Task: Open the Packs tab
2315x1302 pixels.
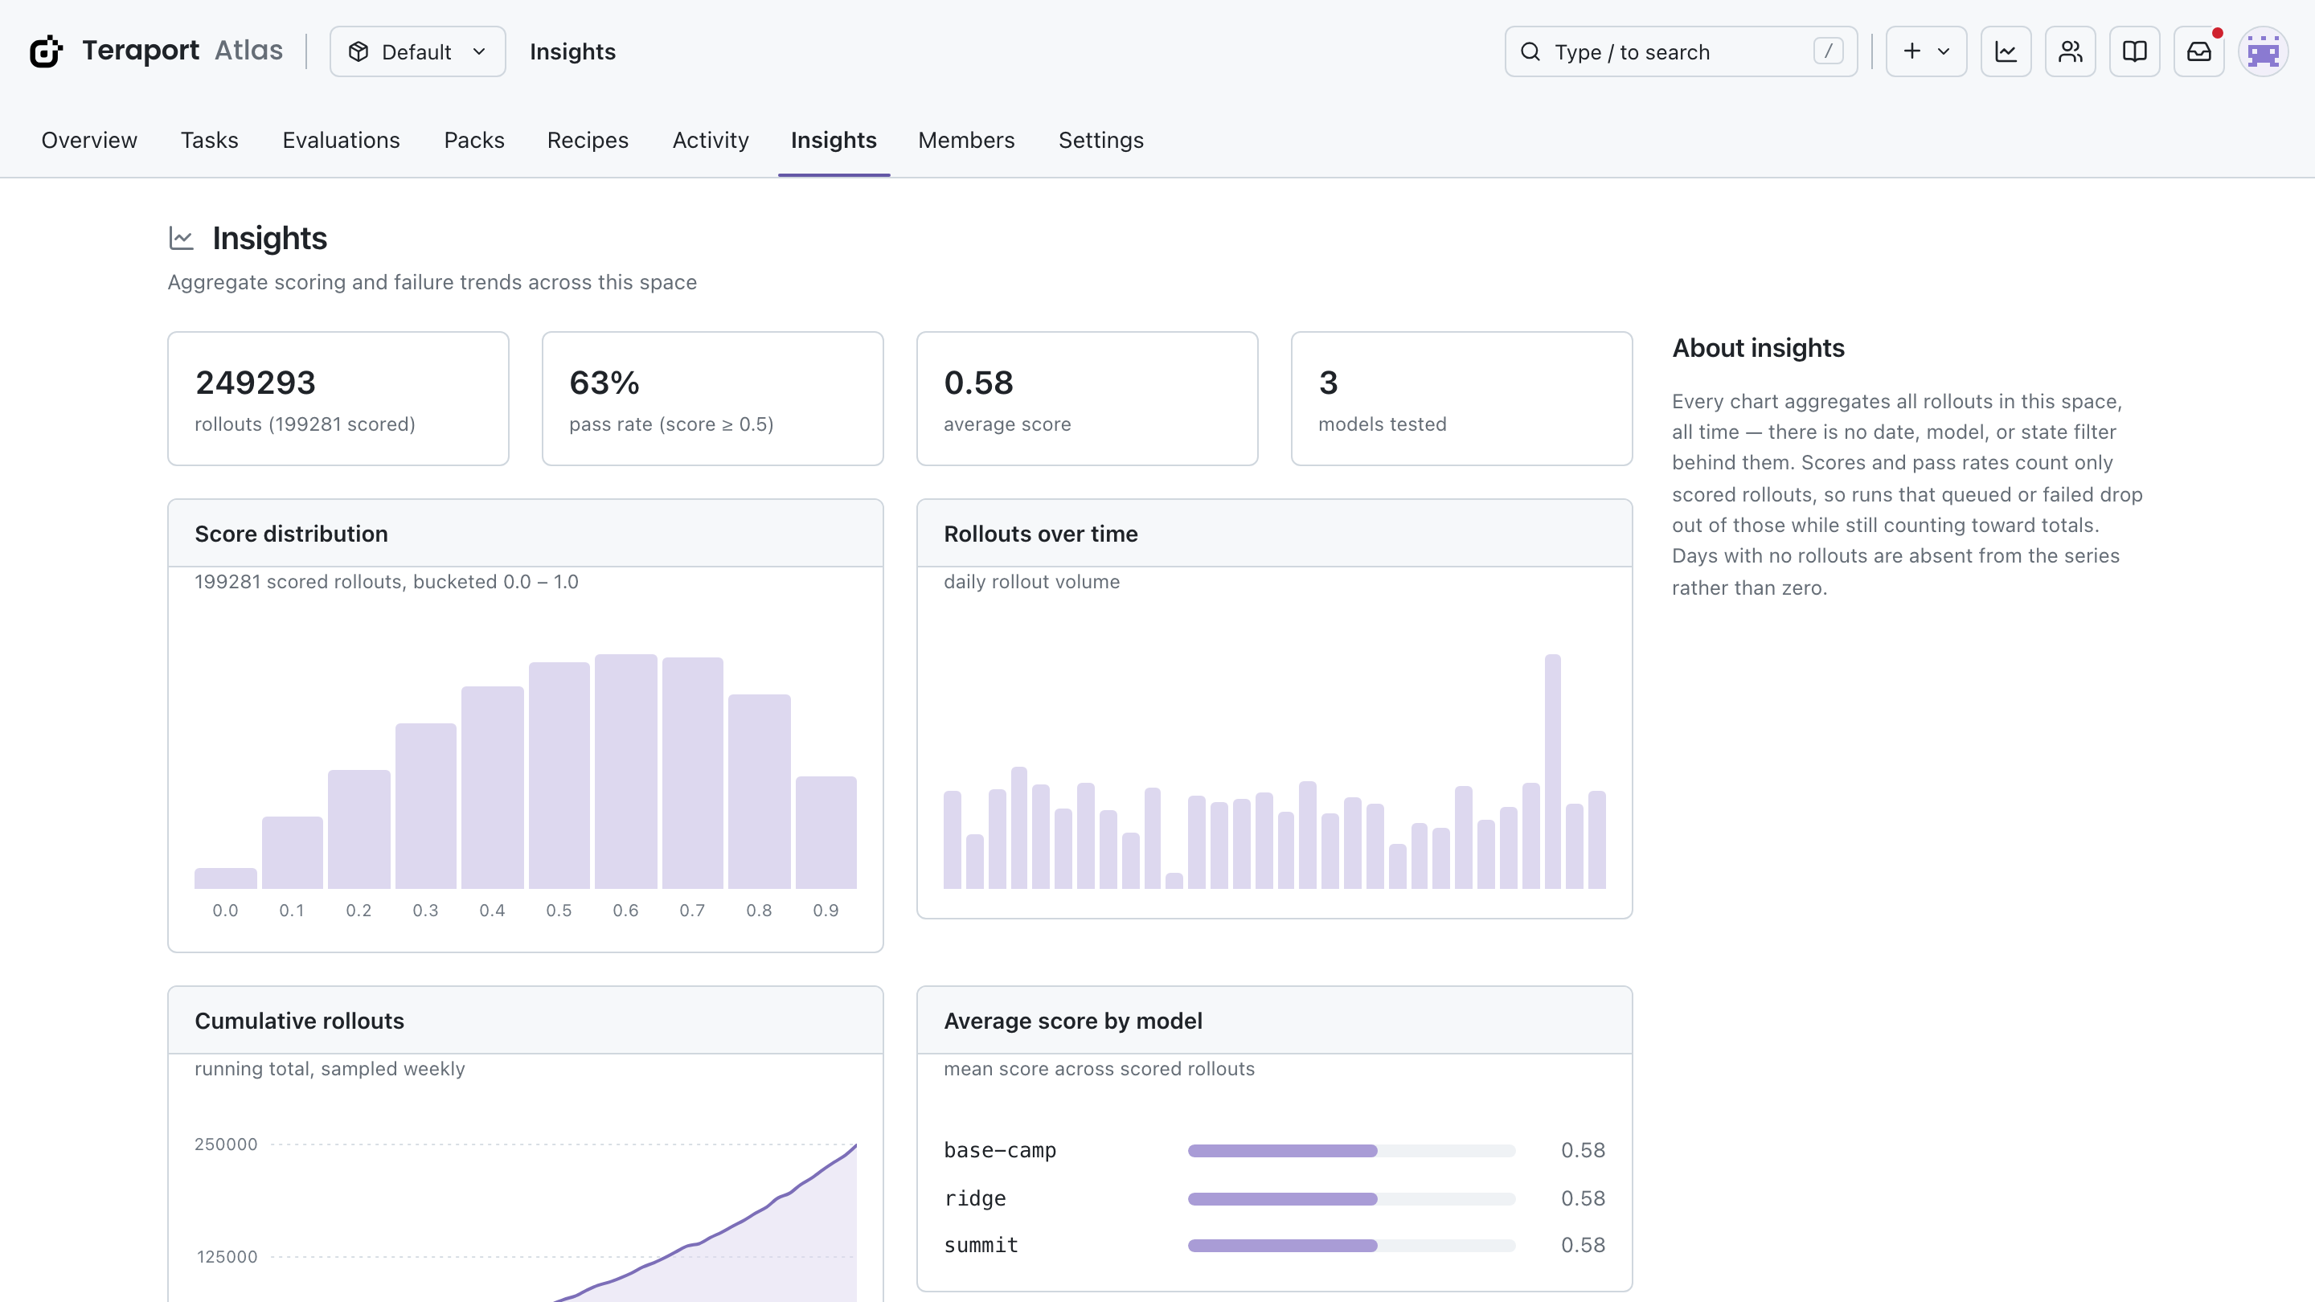Action: pos(473,140)
